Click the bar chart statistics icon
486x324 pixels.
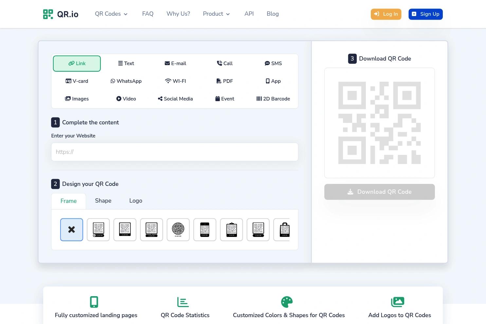[x=183, y=302]
